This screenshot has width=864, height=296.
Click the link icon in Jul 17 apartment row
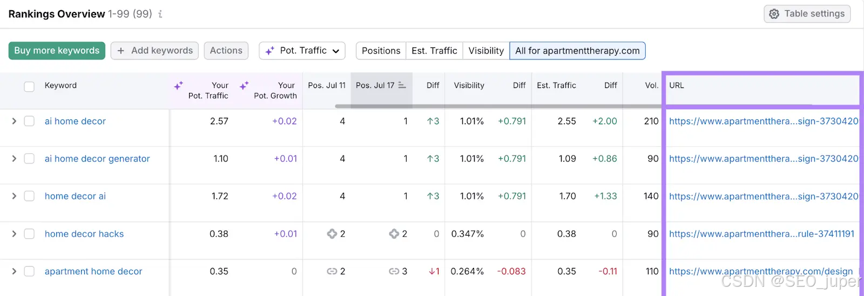coord(394,271)
